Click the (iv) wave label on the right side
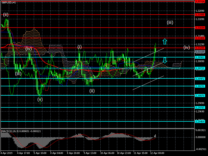208x156 pixels. [186, 47]
